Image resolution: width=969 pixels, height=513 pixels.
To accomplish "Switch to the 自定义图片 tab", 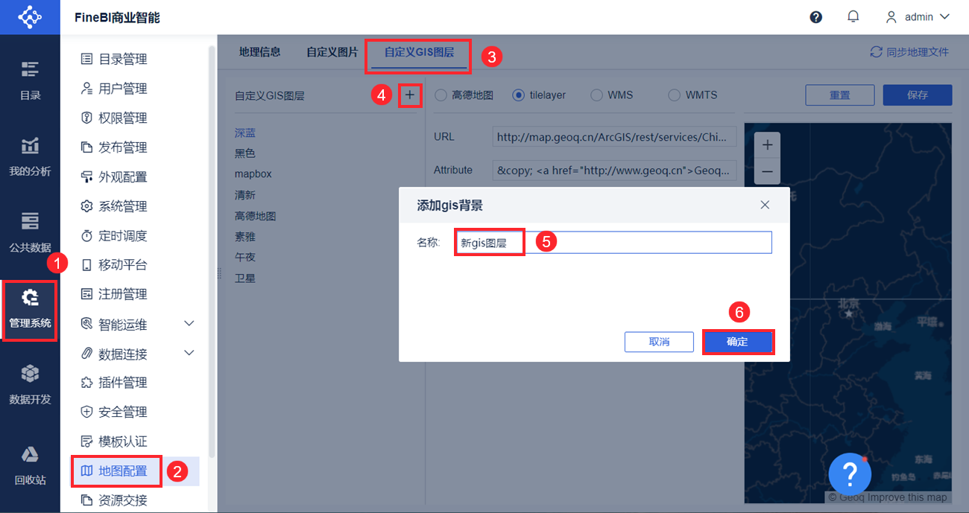I will (331, 52).
